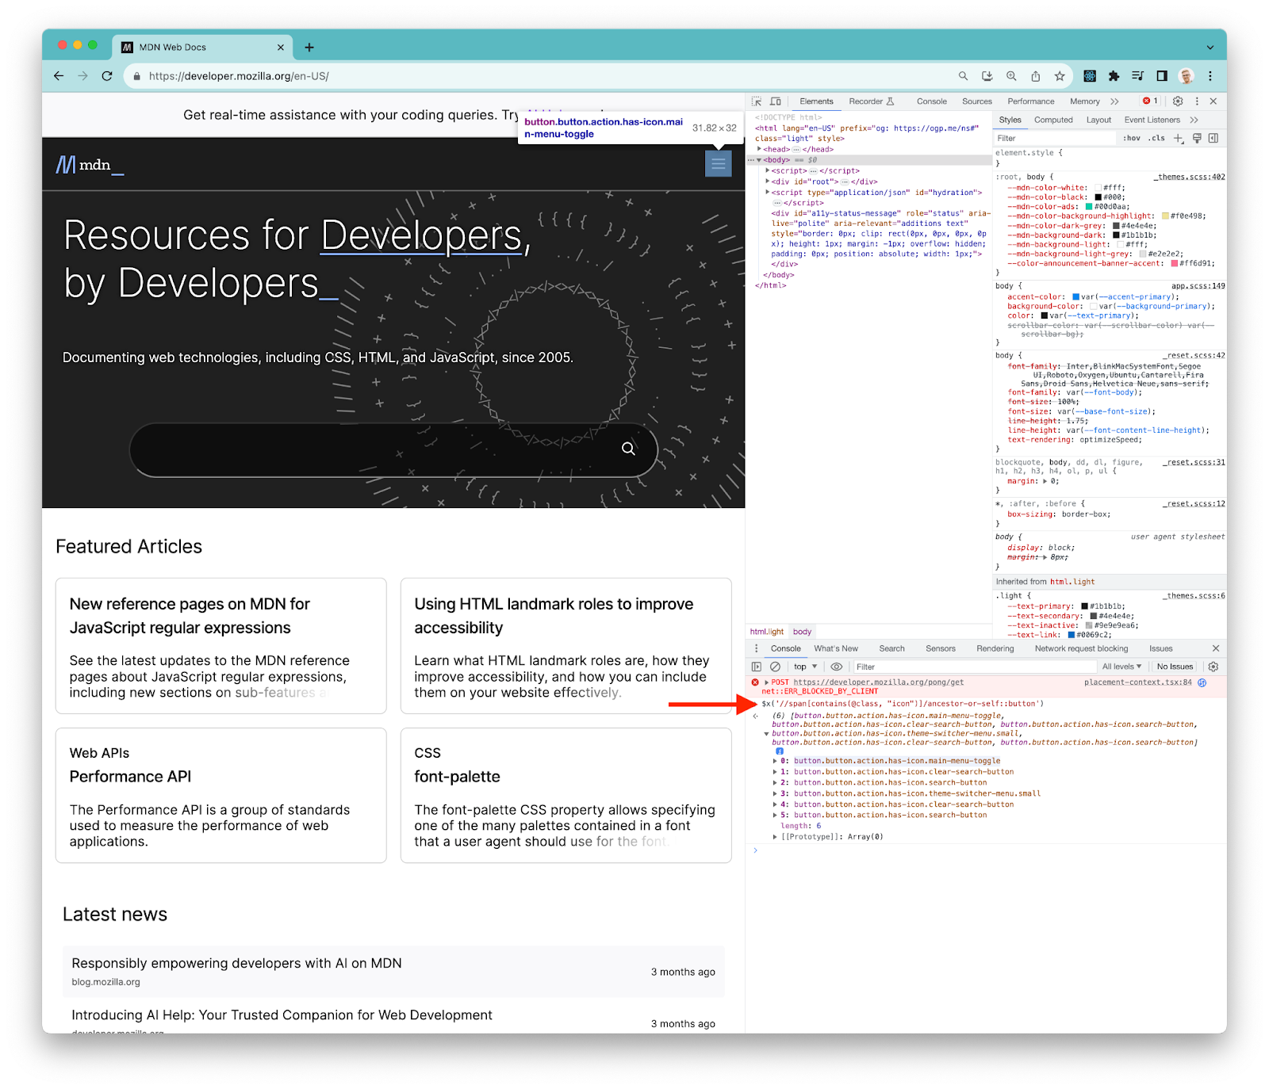The height and width of the screenshot is (1089, 1269).
Task: Click the magnifier icon in MDN search box
Action: 628,449
